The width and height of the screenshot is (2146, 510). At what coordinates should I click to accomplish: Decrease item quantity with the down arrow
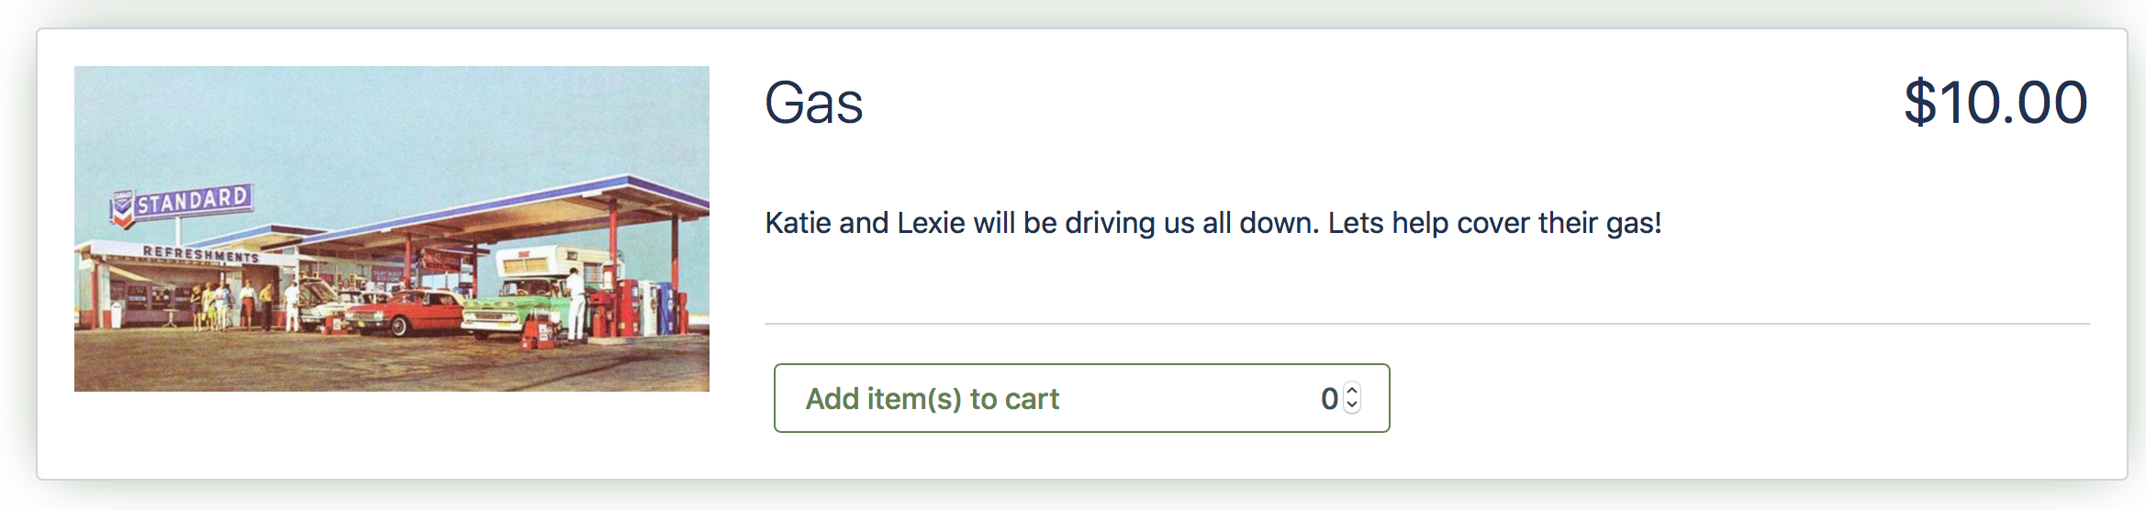point(1352,405)
